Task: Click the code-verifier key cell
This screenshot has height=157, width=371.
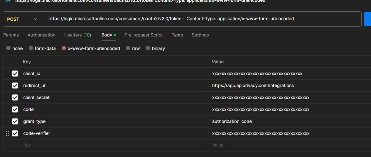Action: tap(114, 133)
